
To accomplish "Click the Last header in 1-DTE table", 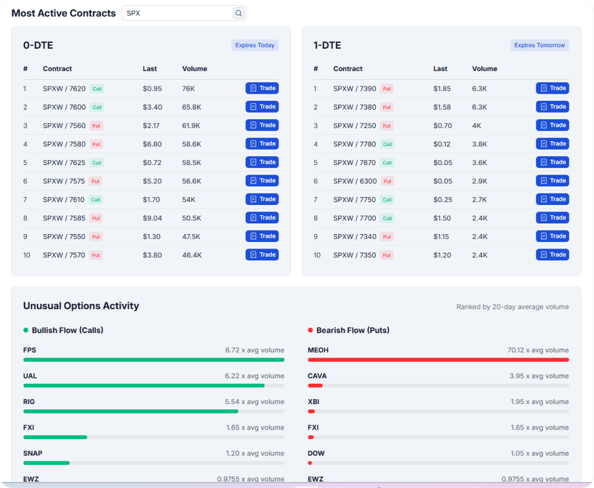I will (440, 69).
